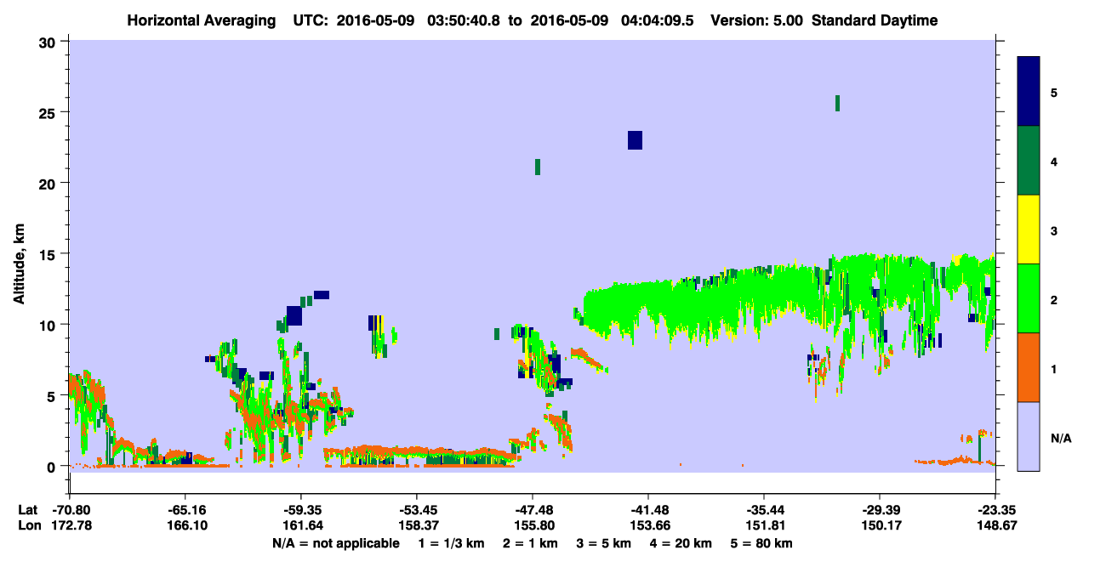Click latitude value '-70.80'
Viewport: 1106px width, 567px height.
click(x=71, y=510)
